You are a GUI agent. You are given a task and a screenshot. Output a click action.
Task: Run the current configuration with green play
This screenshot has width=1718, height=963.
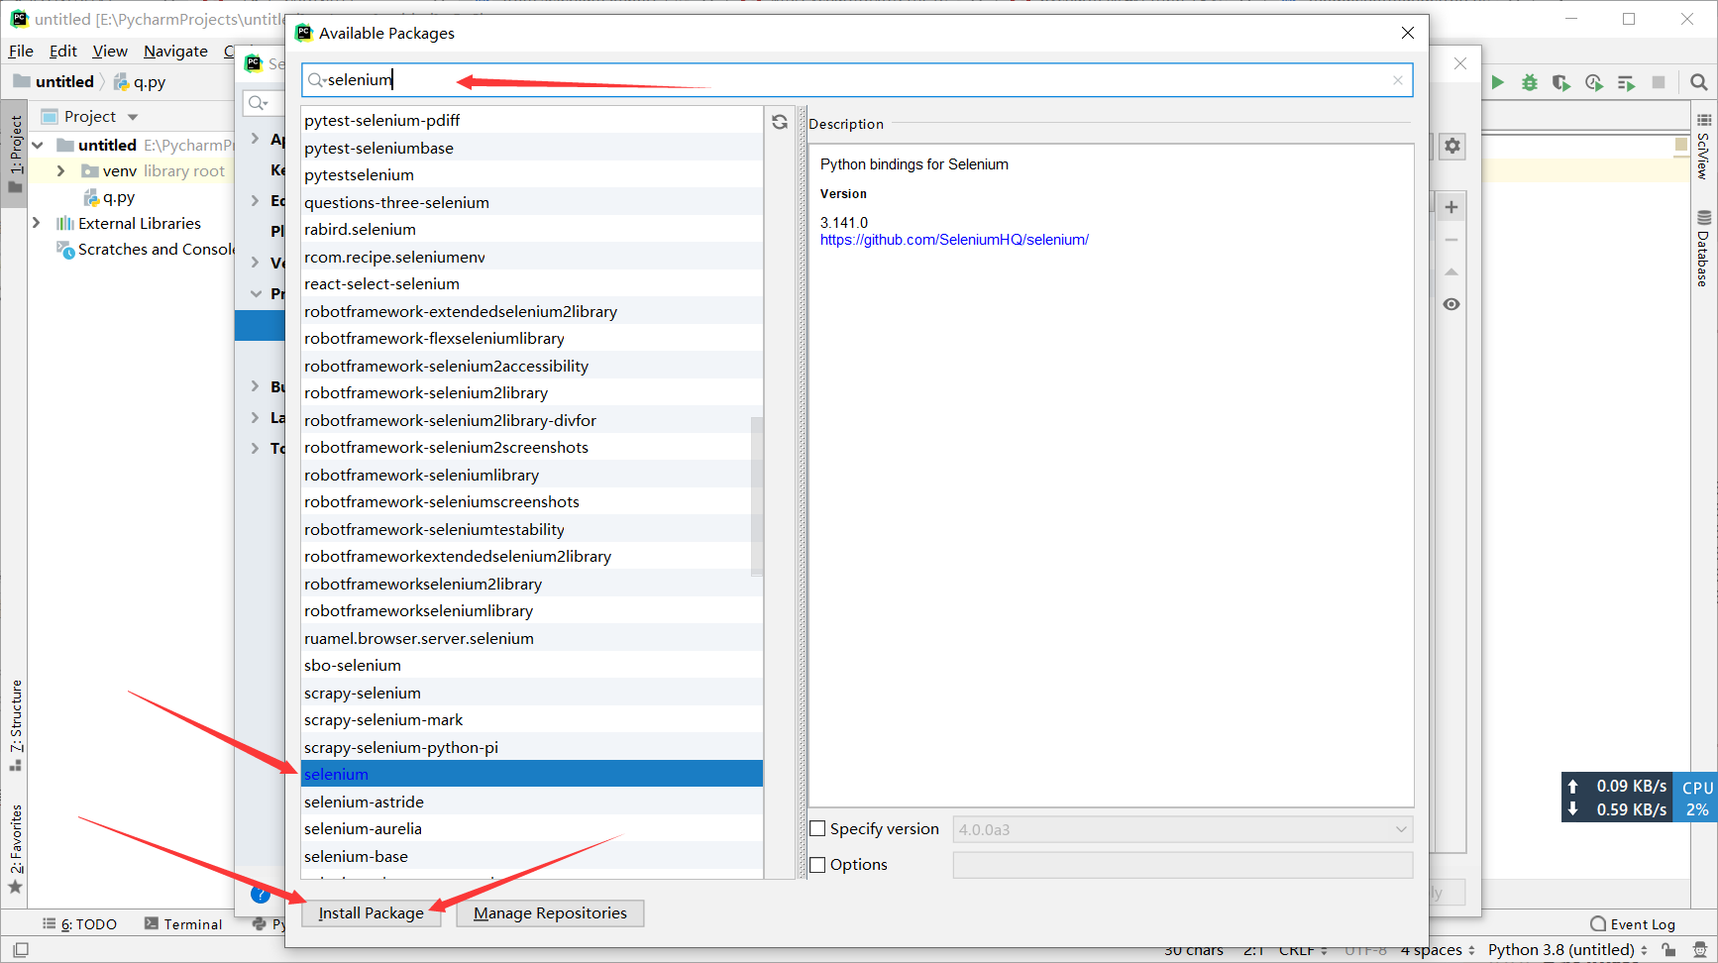[1498, 82]
